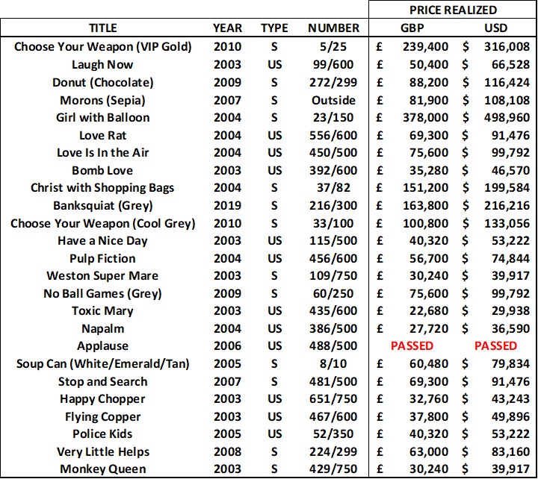This screenshot has width=538, height=479.
Task: Select the Applause title cell
Action: coord(103,345)
